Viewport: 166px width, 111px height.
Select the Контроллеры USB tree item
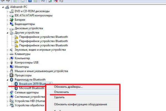click(26, 62)
